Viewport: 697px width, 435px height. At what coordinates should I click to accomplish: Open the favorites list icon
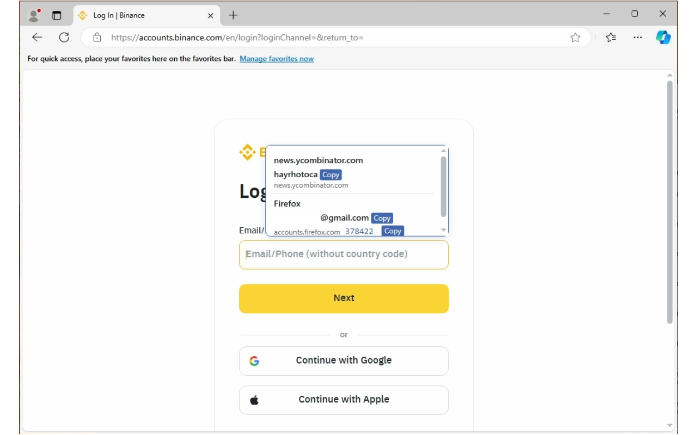click(x=611, y=38)
